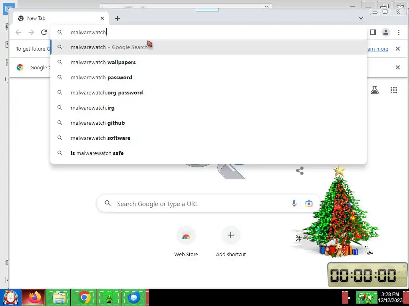The width and height of the screenshot is (409, 306).
Task: Follow the Learn more link
Action: 377,49
